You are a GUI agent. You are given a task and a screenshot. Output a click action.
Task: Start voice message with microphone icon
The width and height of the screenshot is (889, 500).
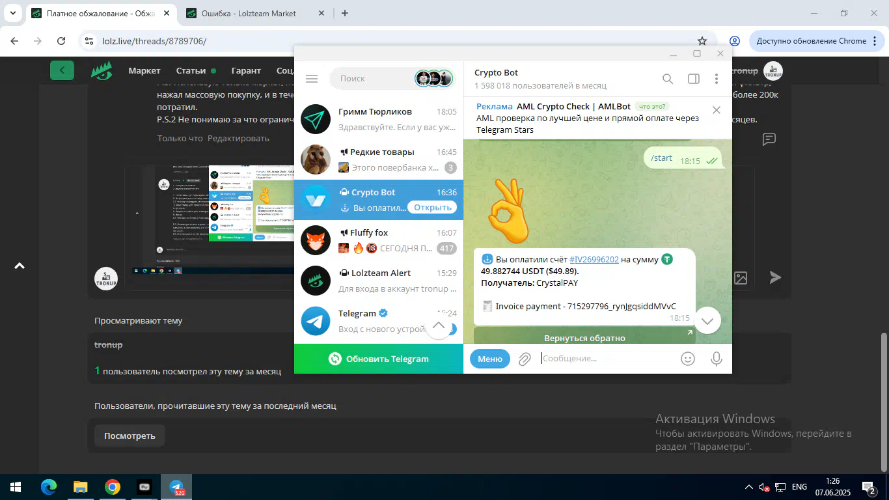717,359
